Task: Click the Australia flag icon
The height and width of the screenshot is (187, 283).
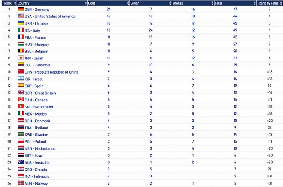Action: pyautogui.click(x=21, y=162)
